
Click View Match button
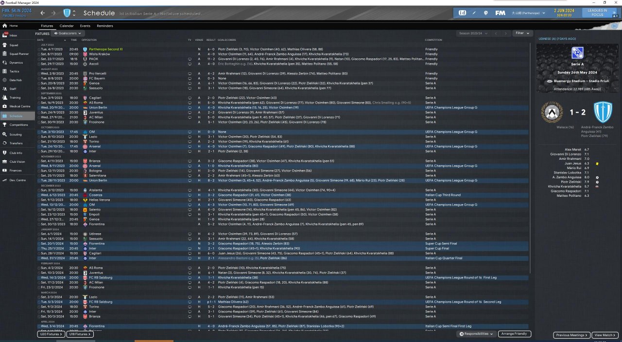[x=605, y=335]
